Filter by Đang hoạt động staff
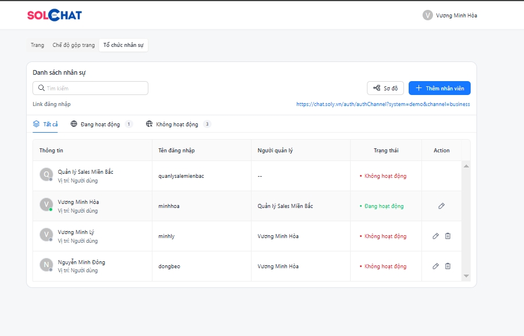 coord(101,125)
